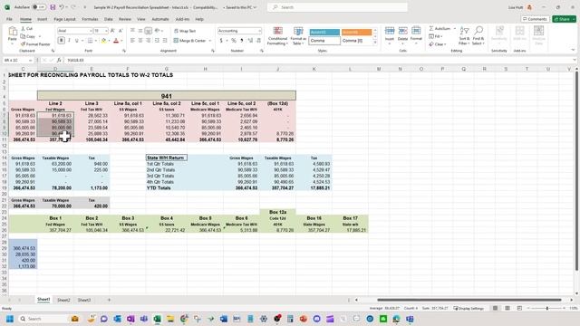The width and height of the screenshot is (580, 326).
Task: Open Format as Table gallery
Action: [x=298, y=36]
